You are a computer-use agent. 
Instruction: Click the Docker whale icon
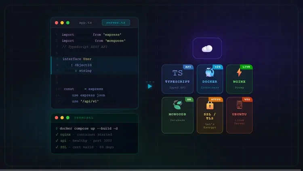click(x=210, y=72)
